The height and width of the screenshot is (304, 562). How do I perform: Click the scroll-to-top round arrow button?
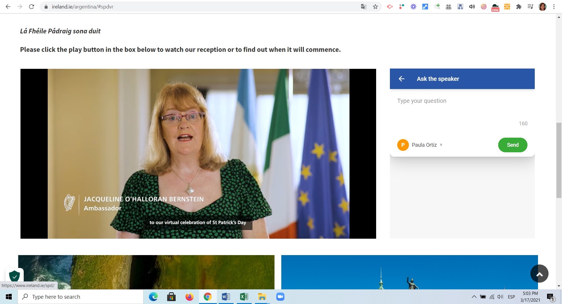click(539, 274)
